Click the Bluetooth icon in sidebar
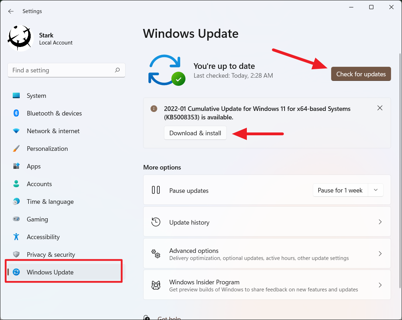 pyautogui.click(x=16, y=113)
